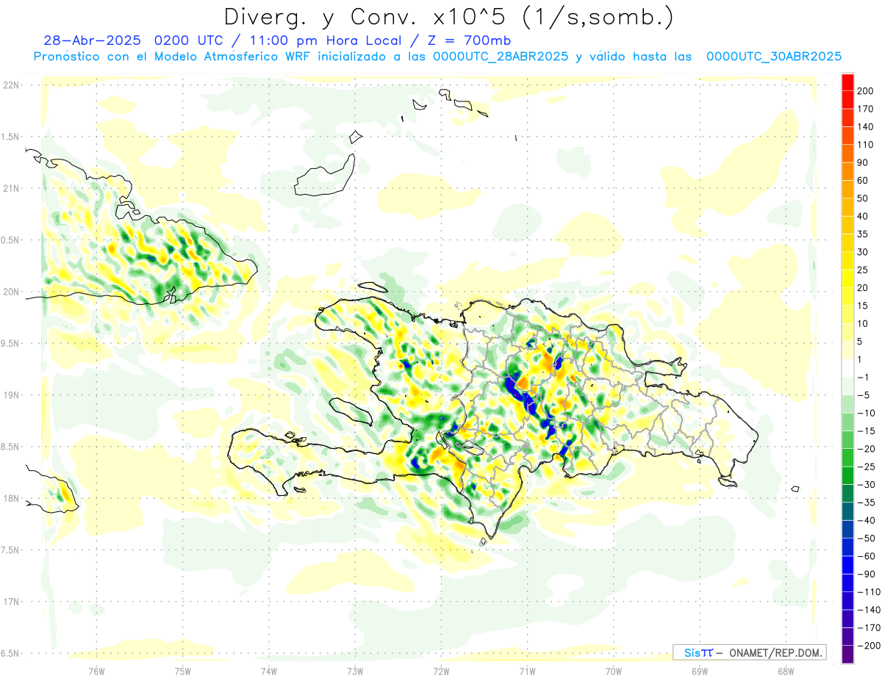Click the 21N latitude label
The width and height of the screenshot is (882, 681).
(11, 188)
